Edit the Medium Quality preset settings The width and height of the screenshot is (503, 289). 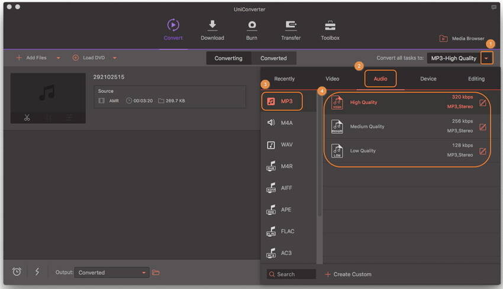483,127
